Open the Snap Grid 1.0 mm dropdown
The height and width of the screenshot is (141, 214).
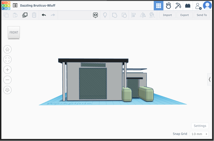coord(199,134)
